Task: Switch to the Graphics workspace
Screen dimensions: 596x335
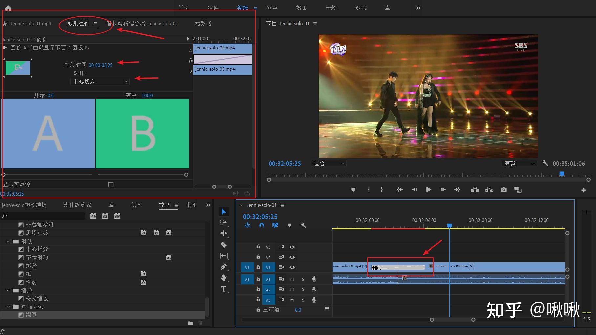Action: click(x=361, y=8)
